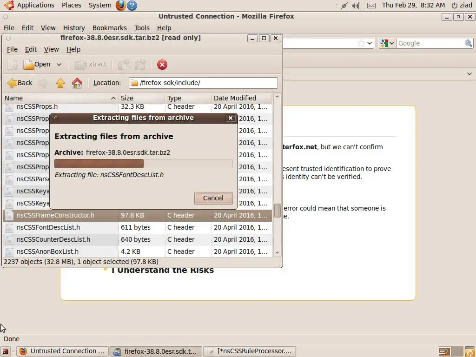Open the System menu

click(x=100, y=5)
